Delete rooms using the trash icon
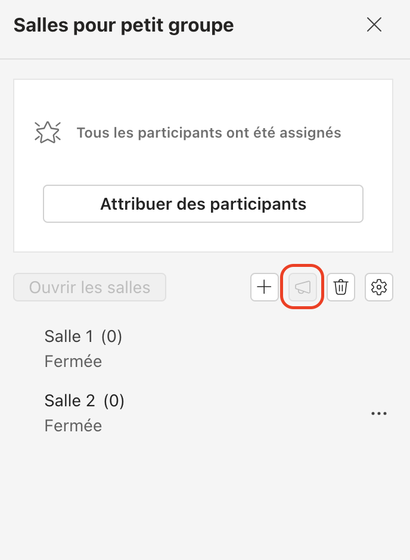Screen dimensions: 410x560 [341, 288]
